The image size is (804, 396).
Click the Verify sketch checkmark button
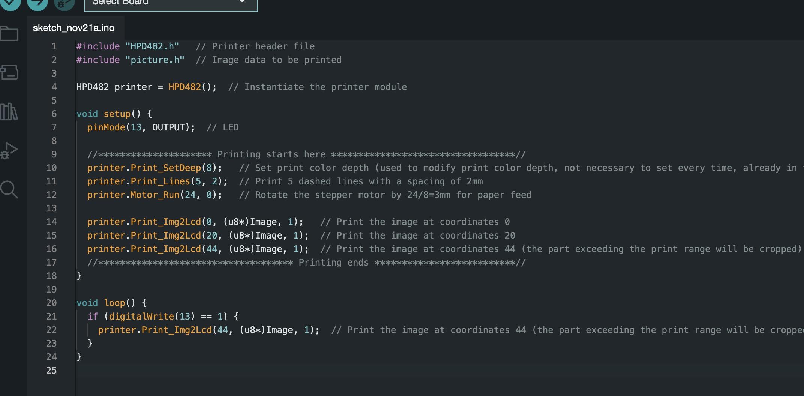pyautogui.click(x=10, y=3)
